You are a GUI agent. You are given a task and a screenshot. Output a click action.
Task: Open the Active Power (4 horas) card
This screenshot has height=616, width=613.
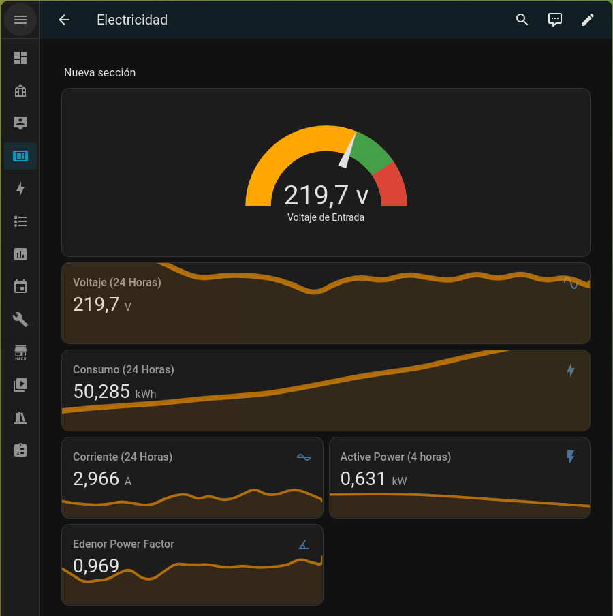(459, 478)
